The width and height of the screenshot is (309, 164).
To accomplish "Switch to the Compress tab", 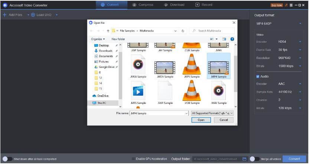I will click(143, 5).
